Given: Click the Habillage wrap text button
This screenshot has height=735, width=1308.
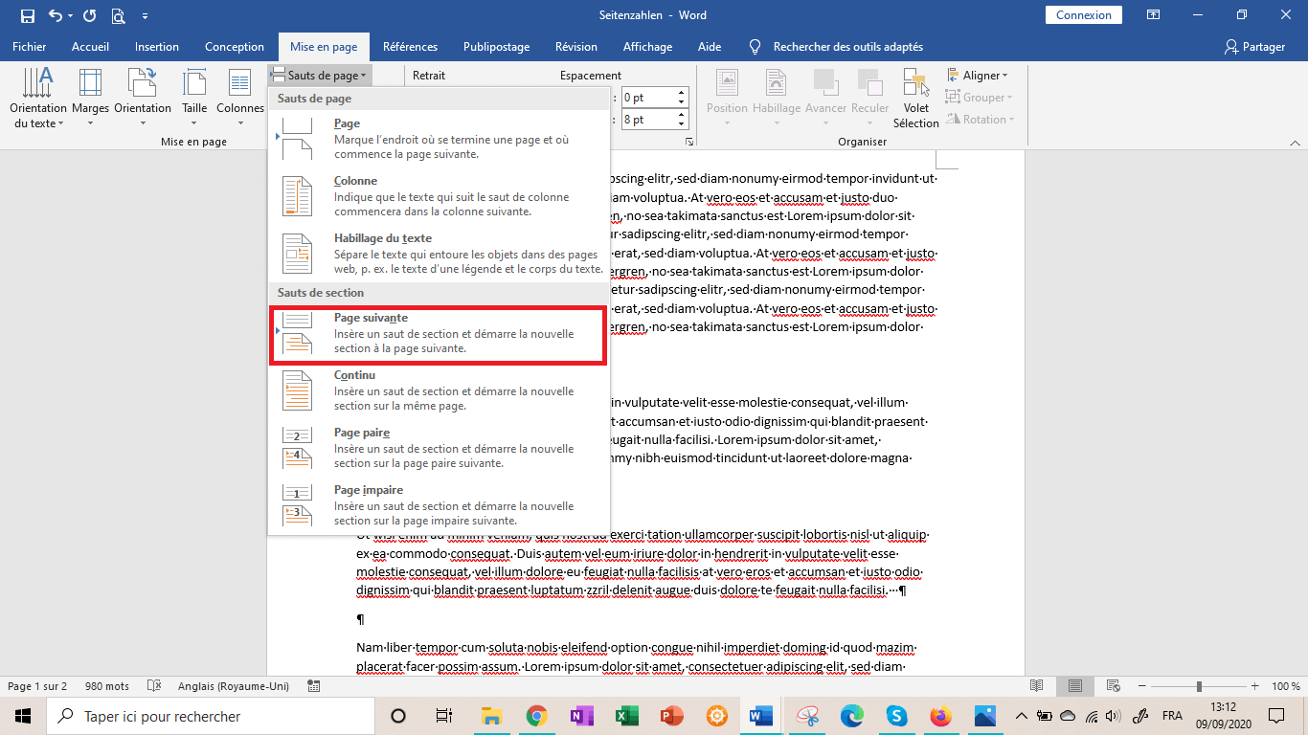Looking at the screenshot, I should tap(777, 99).
